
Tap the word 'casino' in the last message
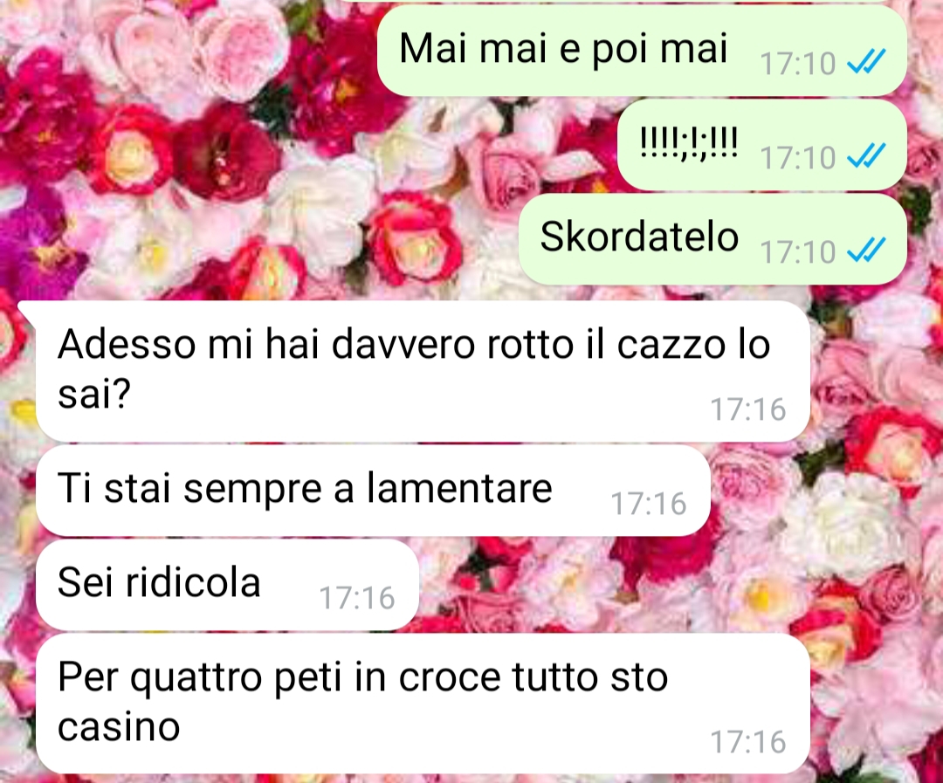click(119, 727)
